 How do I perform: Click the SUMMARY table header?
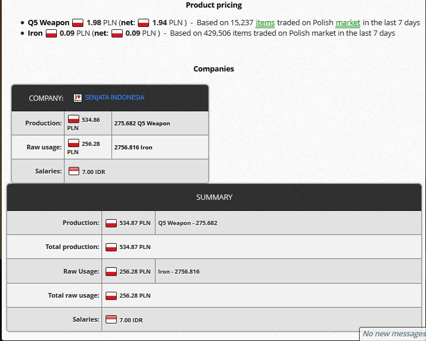(x=214, y=197)
